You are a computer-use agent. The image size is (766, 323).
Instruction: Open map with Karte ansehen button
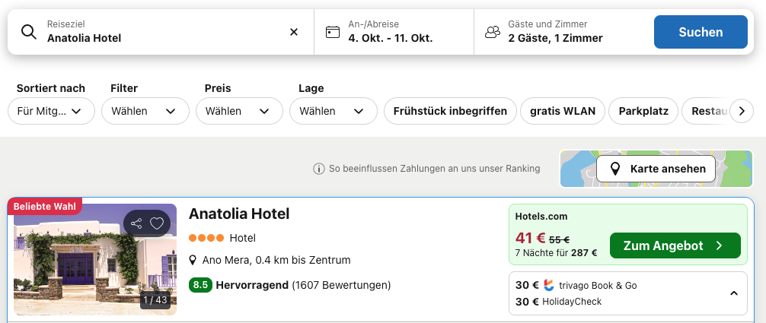(658, 169)
